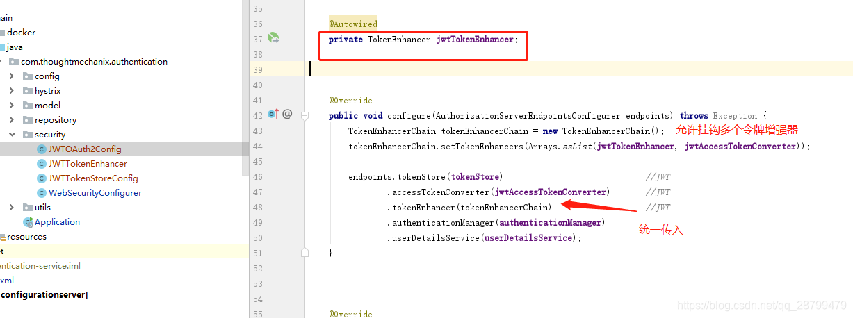This screenshot has width=853, height=318.
Task: Click line number 46 in the gutter
Action: (257, 177)
